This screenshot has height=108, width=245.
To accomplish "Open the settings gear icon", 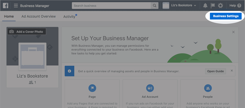I will pos(220,6).
